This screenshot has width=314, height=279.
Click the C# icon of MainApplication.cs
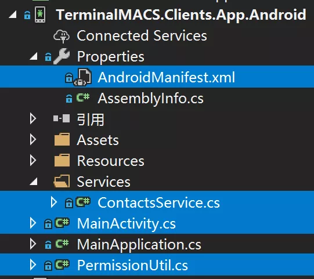coord(62,244)
